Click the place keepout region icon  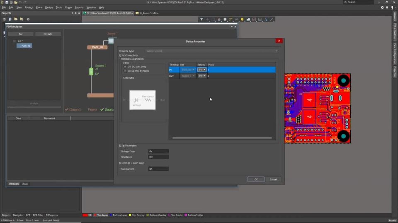(x=254, y=19)
